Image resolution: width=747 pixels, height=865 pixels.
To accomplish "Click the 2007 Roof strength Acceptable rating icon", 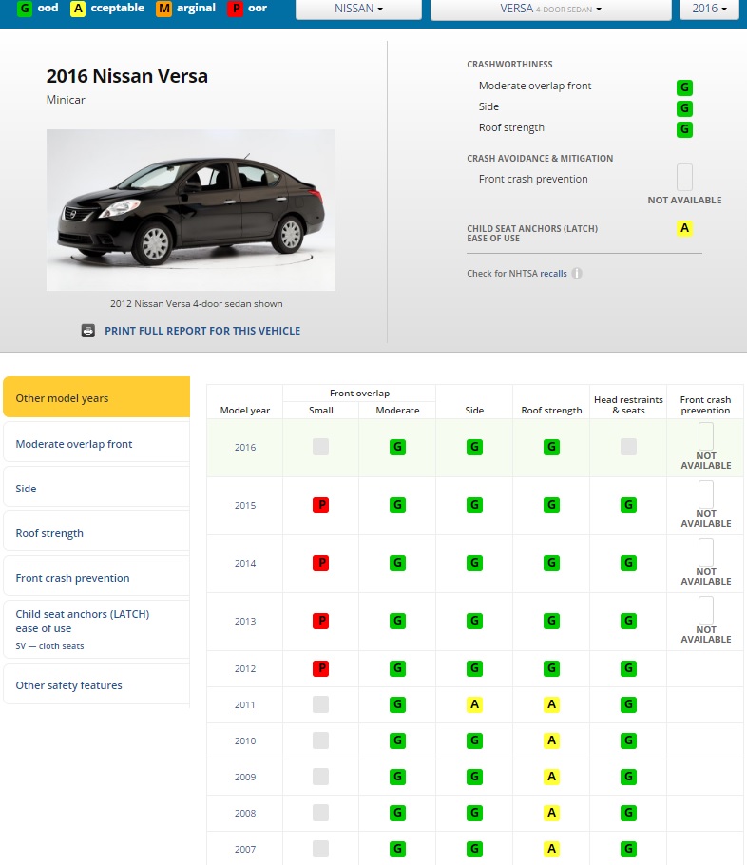I will [x=551, y=849].
